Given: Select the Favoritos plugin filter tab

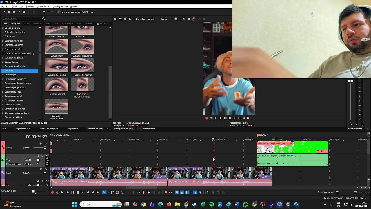Looking at the screenshot, I should tap(103, 24).
